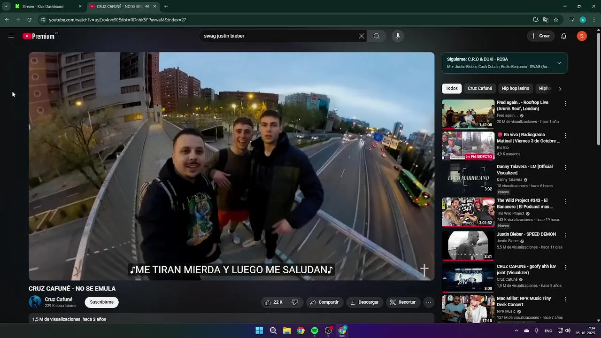The height and width of the screenshot is (338, 601).
Task: Mute audio icon on YouTube tab
Action: pos(147,7)
